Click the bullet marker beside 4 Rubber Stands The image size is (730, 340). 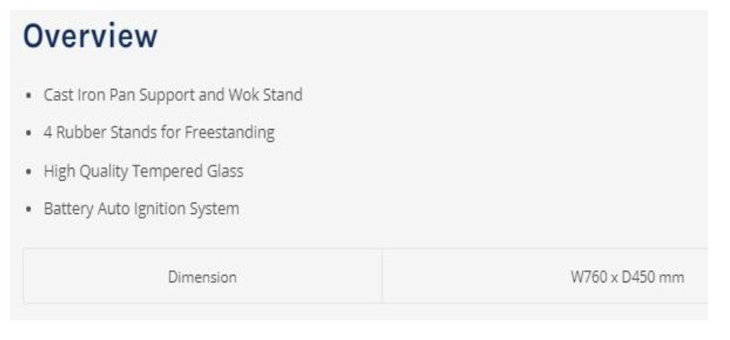[29, 134]
